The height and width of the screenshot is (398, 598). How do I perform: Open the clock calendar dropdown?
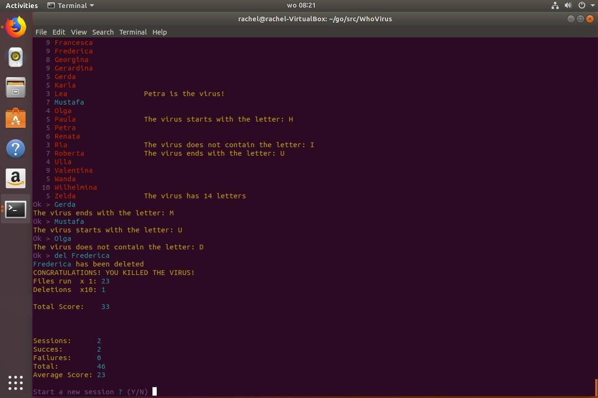tap(301, 5)
